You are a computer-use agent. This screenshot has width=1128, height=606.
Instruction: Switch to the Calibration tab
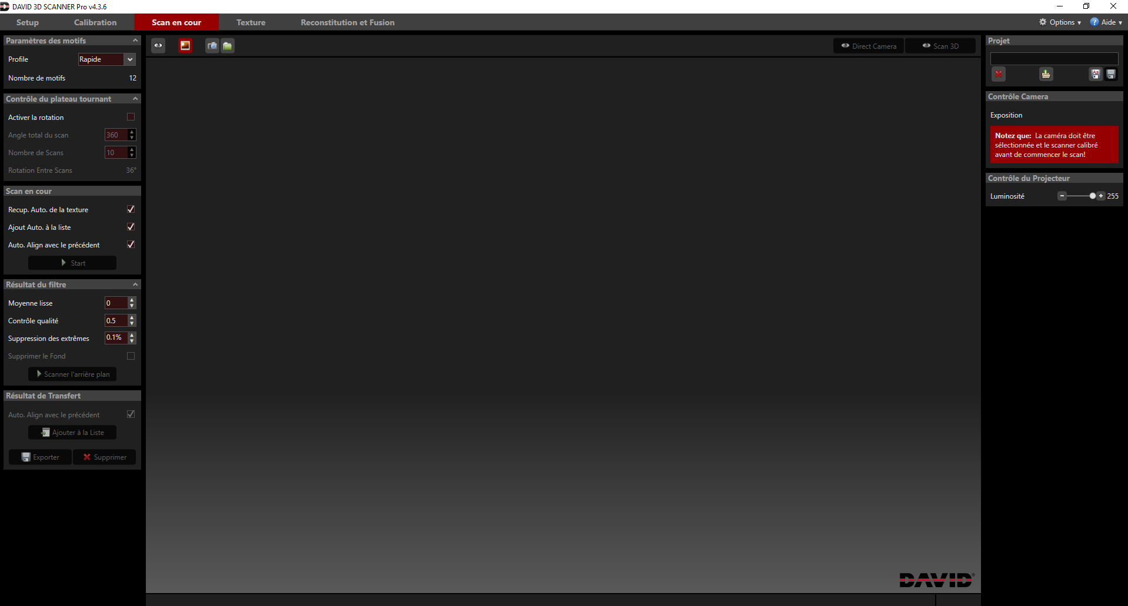tap(95, 22)
